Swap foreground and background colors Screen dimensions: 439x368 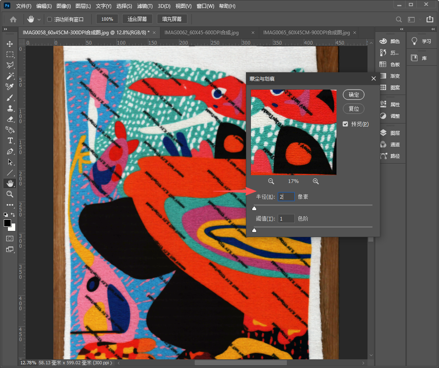(x=13, y=215)
